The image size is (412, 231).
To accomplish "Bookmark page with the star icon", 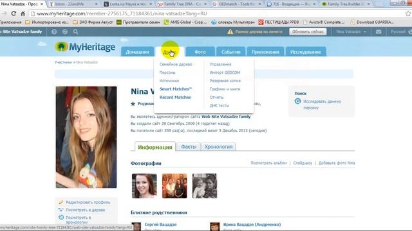I will (x=408, y=13).
